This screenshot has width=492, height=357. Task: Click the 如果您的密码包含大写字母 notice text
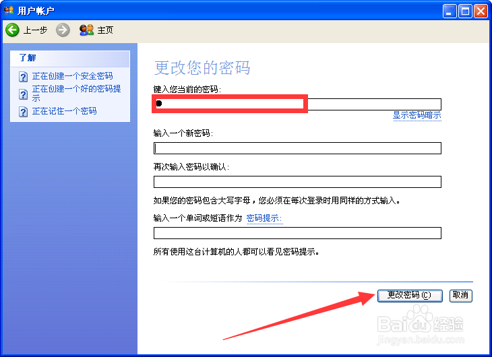(x=277, y=201)
